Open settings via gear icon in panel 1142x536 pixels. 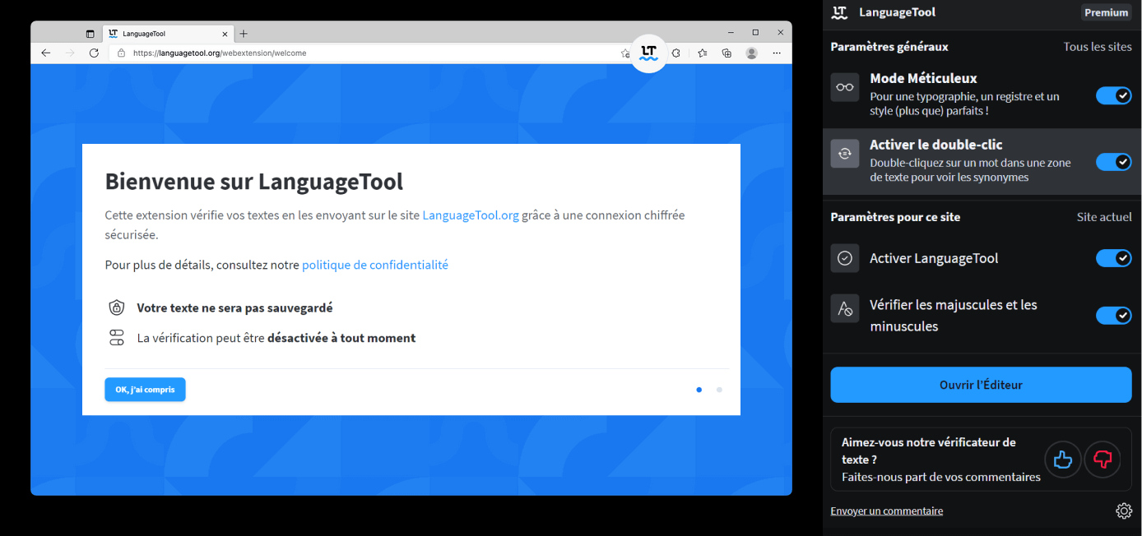[1124, 511]
